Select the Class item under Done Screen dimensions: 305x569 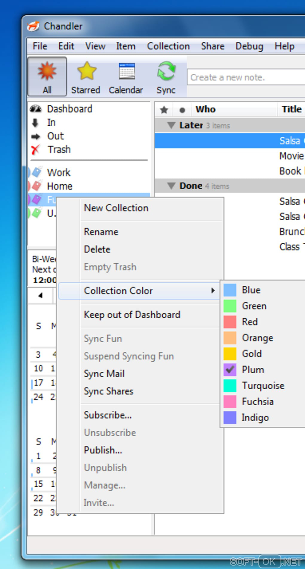click(x=264, y=247)
